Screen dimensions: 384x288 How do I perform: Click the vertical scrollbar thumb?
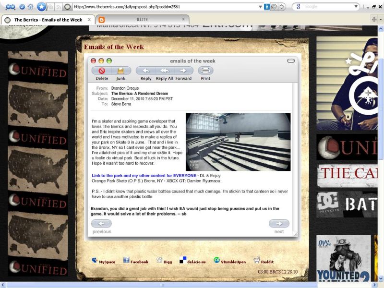381,108
